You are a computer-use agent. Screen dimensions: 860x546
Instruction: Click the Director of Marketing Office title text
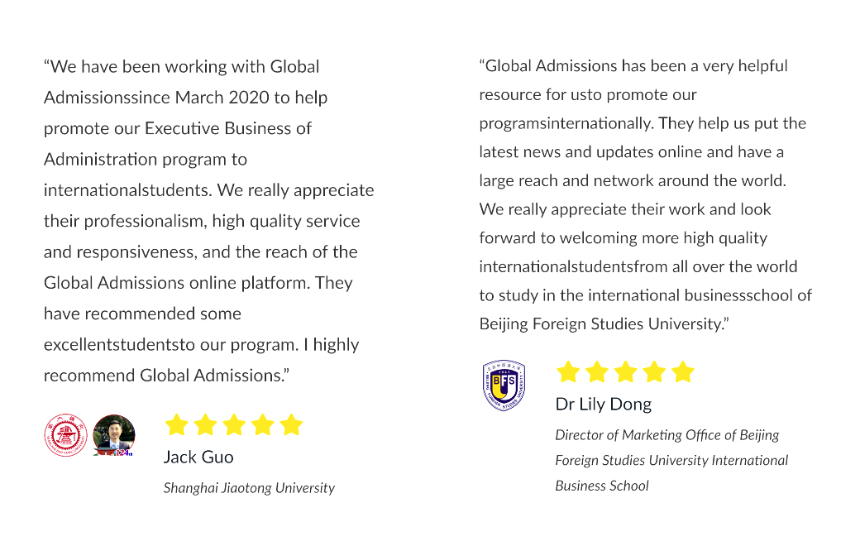671,460
